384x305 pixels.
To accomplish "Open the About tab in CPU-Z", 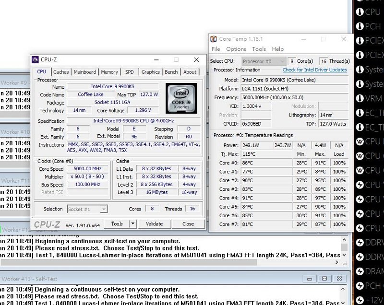I will 190,72.
